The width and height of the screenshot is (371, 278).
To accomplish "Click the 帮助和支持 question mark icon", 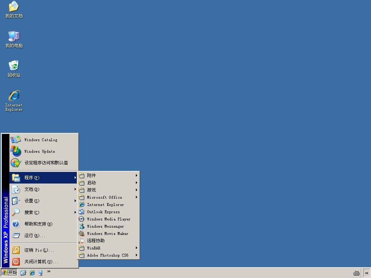I will [16, 224].
